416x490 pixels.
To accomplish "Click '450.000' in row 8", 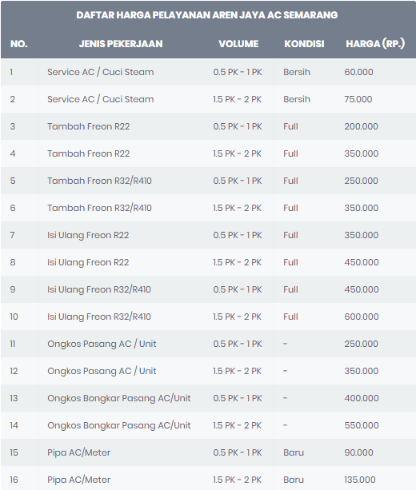I will 362,262.
